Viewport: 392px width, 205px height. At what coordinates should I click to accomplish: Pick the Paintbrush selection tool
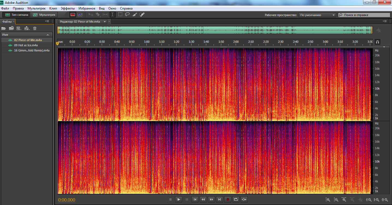135,15
